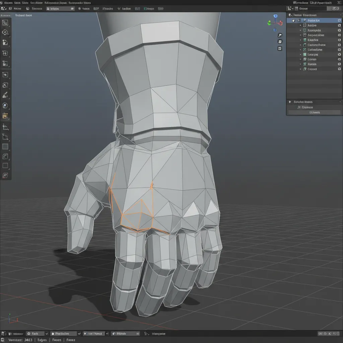Click the Elements button in the lower right panel
Image resolution: width=343 pixels, height=343 pixels.
coord(314,112)
